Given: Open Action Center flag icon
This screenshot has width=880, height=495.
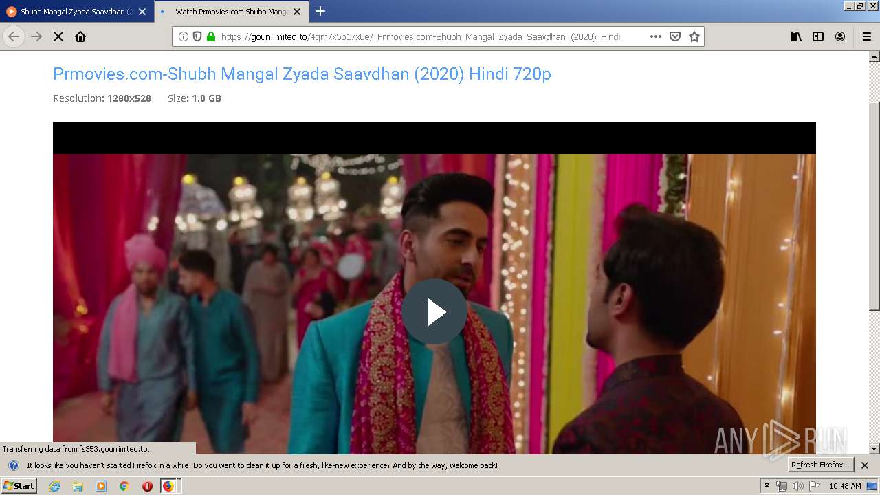Looking at the screenshot, I should [815, 486].
